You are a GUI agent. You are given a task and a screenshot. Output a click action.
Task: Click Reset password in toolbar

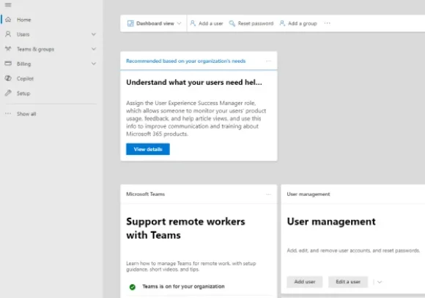click(251, 23)
